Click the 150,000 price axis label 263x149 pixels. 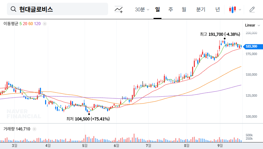click(251, 75)
